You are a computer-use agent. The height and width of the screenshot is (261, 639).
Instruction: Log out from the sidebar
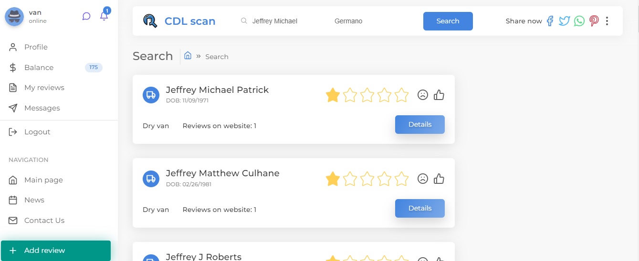click(x=37, y=132)
